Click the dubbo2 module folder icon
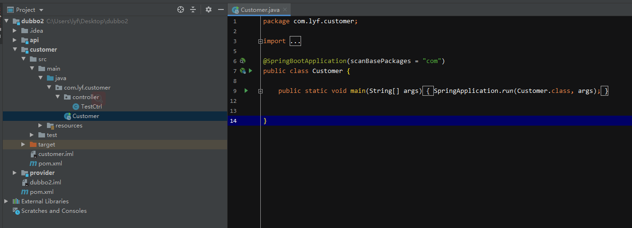The image size is (632, 228). 16,21
